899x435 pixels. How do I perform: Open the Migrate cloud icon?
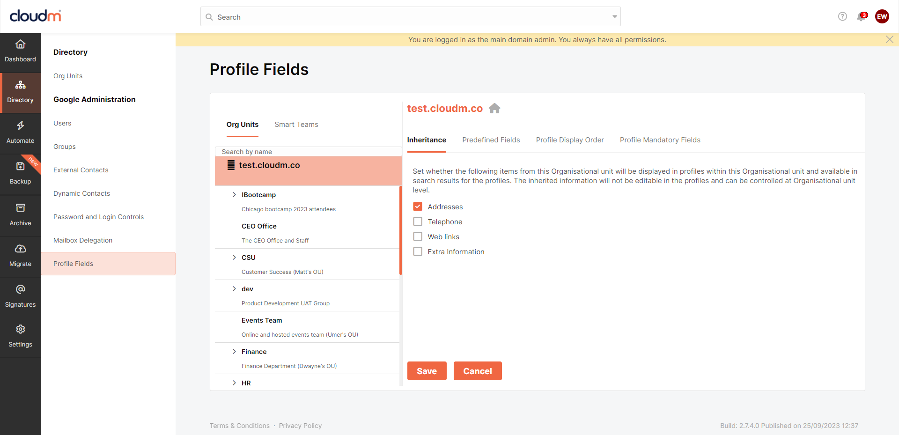click(20, 249)
